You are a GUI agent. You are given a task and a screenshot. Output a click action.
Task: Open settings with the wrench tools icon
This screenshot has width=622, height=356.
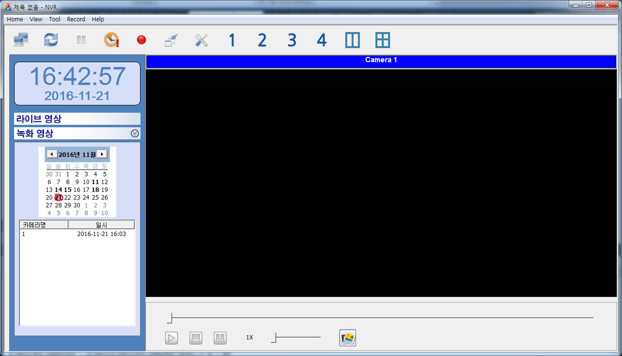(x=201, y=40)
